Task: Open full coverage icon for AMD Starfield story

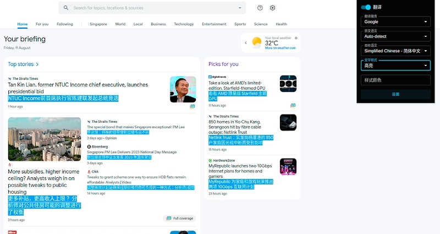Action: coord(293,106)
